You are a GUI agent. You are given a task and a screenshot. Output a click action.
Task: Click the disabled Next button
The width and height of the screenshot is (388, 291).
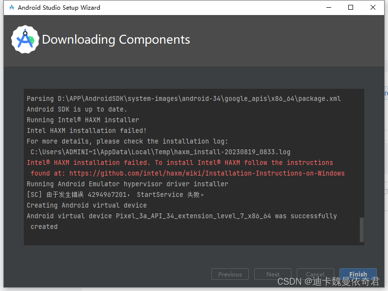pyautogui.click(x=273, y=274)
